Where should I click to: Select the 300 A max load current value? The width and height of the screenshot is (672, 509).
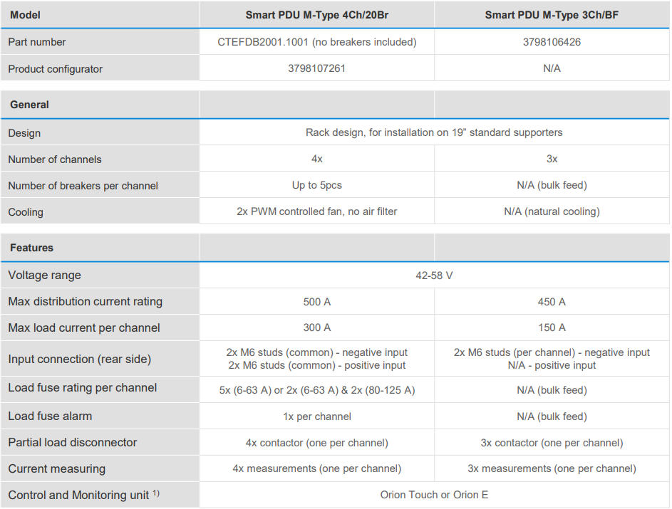[316, 328]
